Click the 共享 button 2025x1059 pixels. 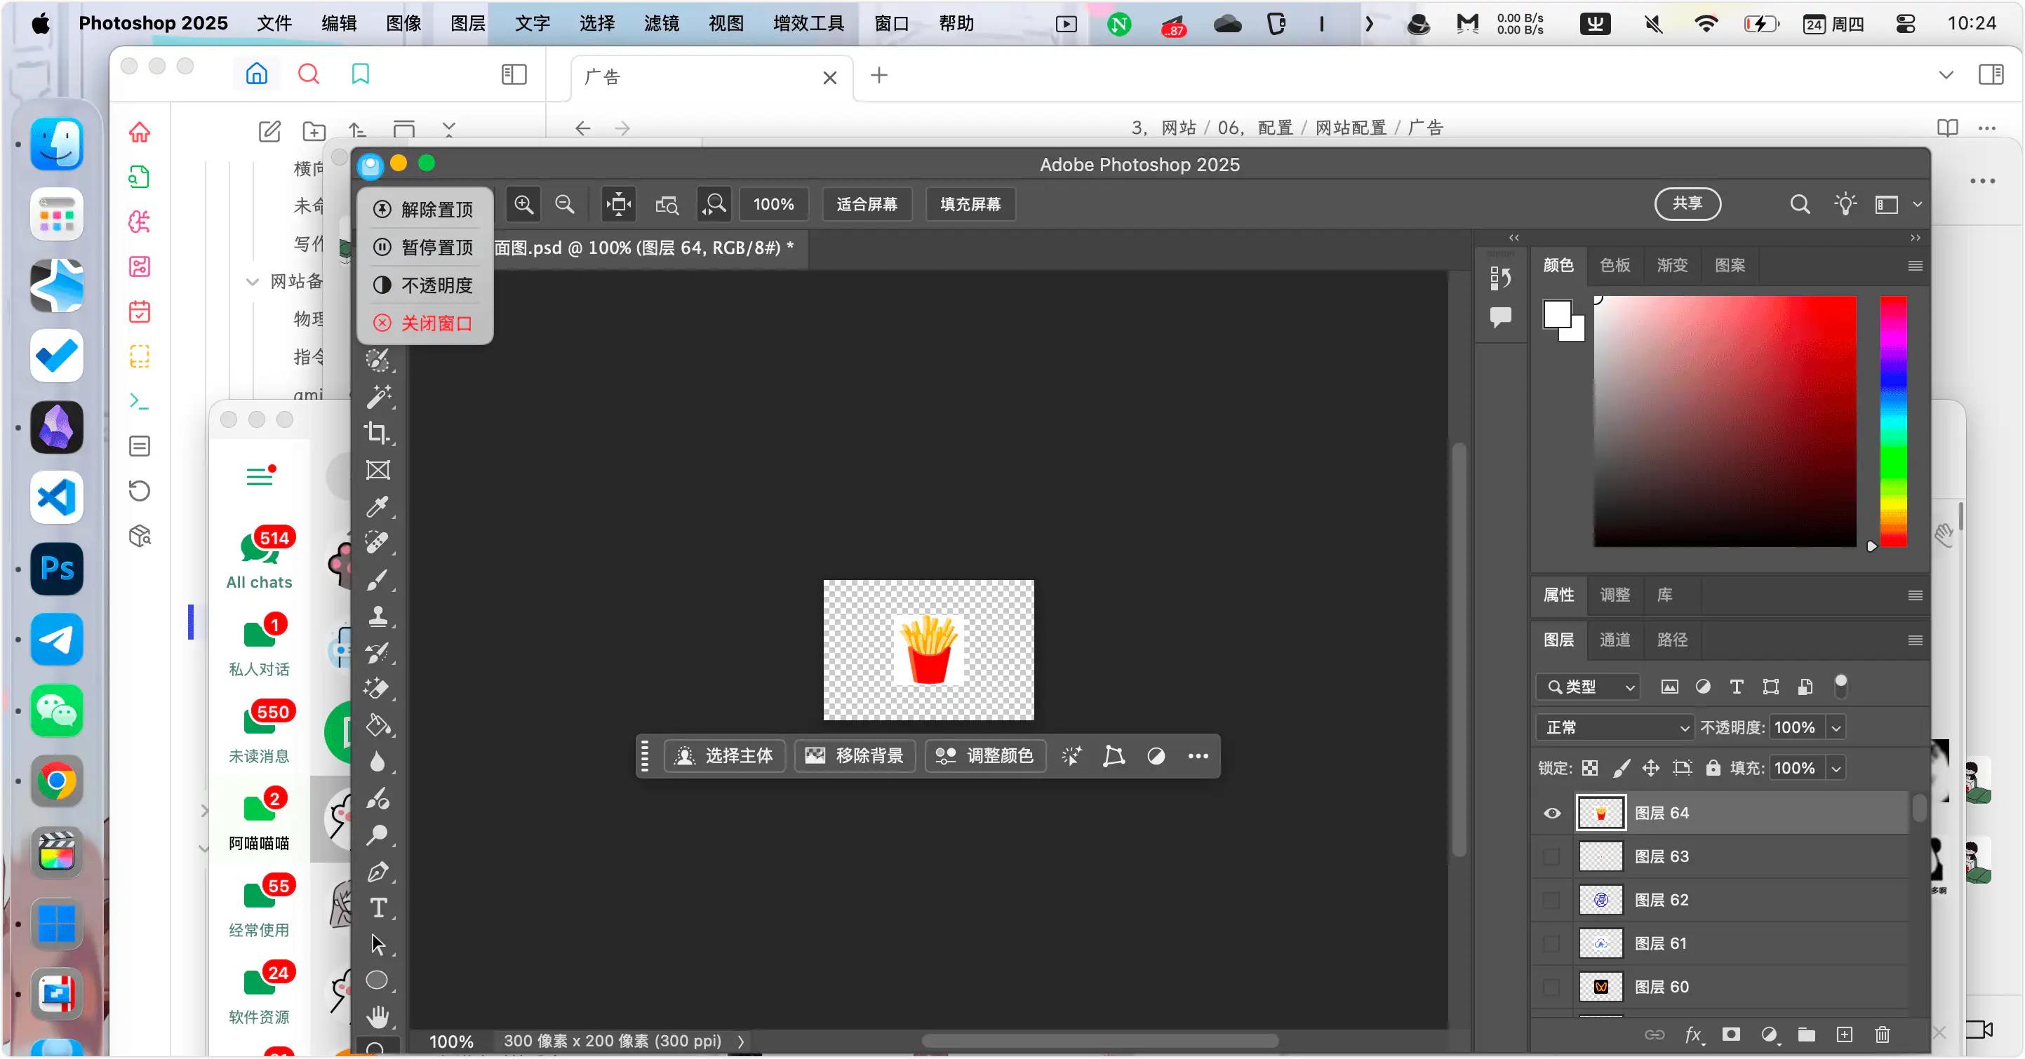pos(1687,204)
